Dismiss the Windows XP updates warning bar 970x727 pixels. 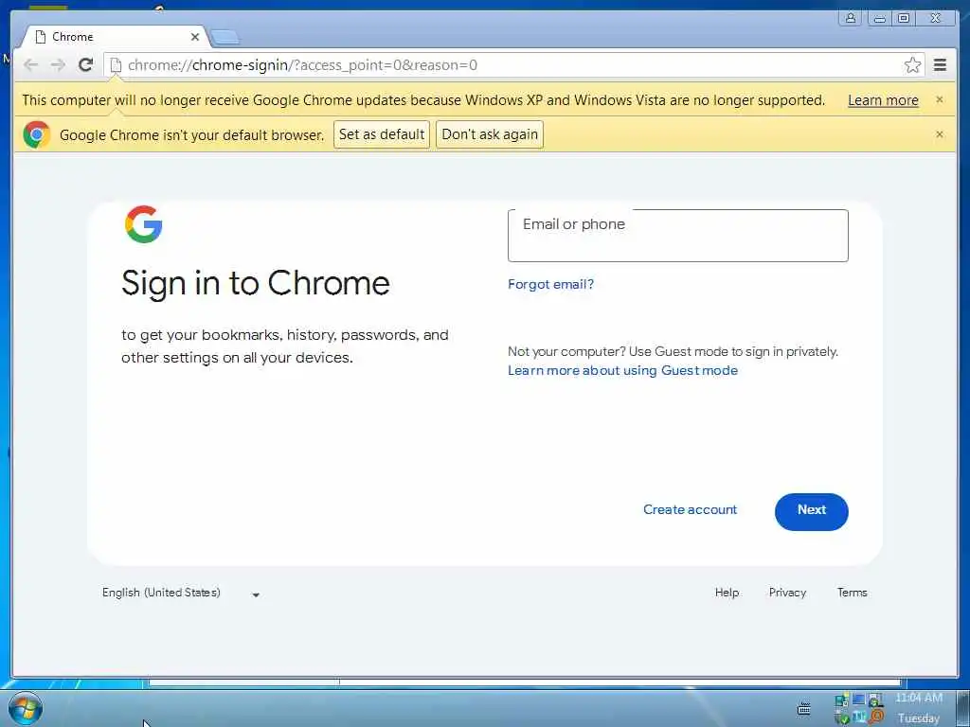tap(939, 99)
